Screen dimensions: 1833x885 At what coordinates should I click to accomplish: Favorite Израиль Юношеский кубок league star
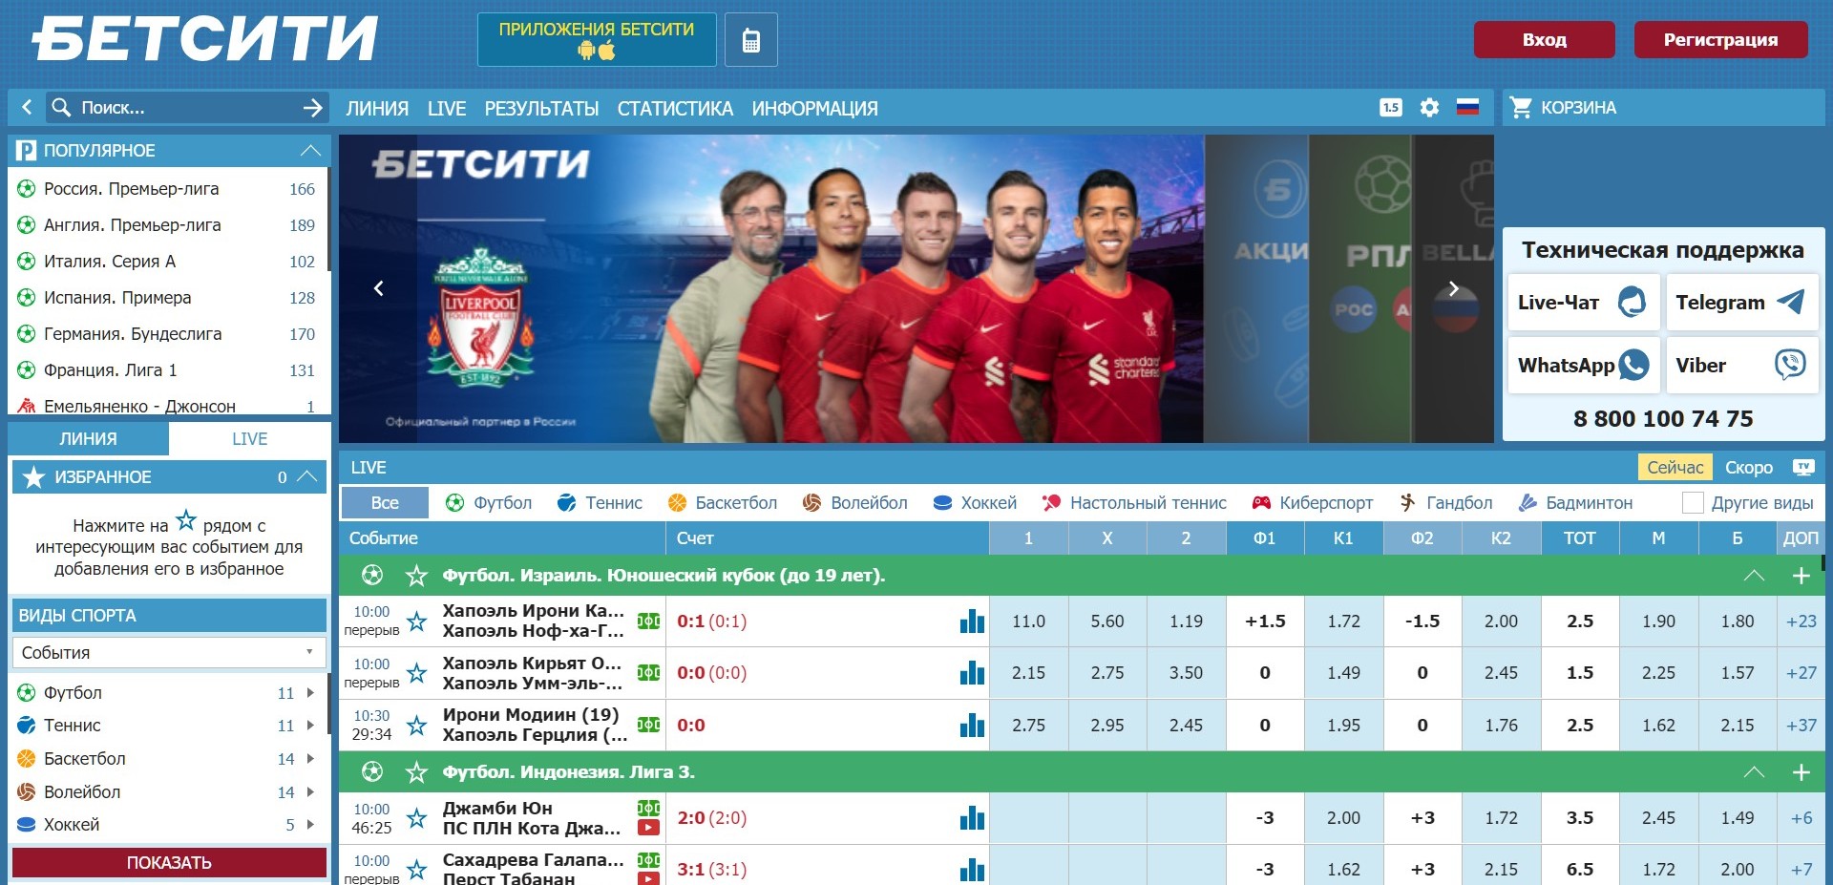(416, 576)
